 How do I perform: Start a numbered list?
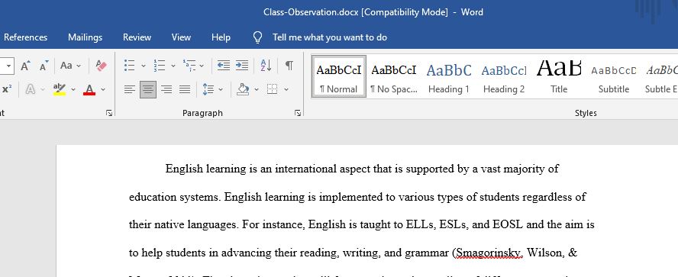(160, 66)
